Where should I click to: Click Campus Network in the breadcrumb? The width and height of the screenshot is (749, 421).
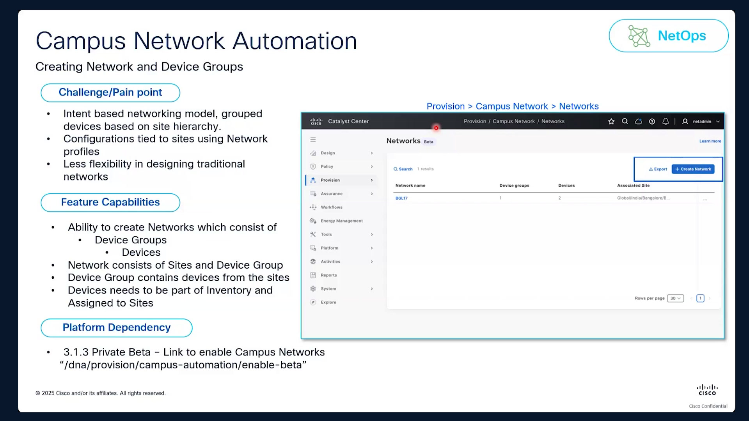tap(513, 122)
